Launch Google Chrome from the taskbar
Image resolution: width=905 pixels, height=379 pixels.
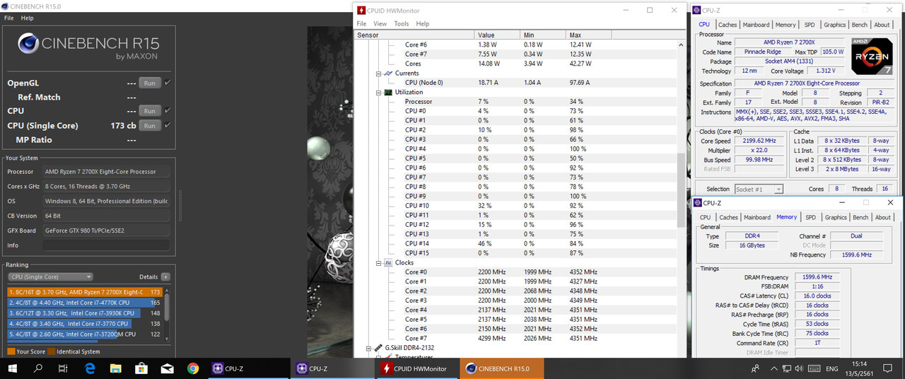(192, 368)
